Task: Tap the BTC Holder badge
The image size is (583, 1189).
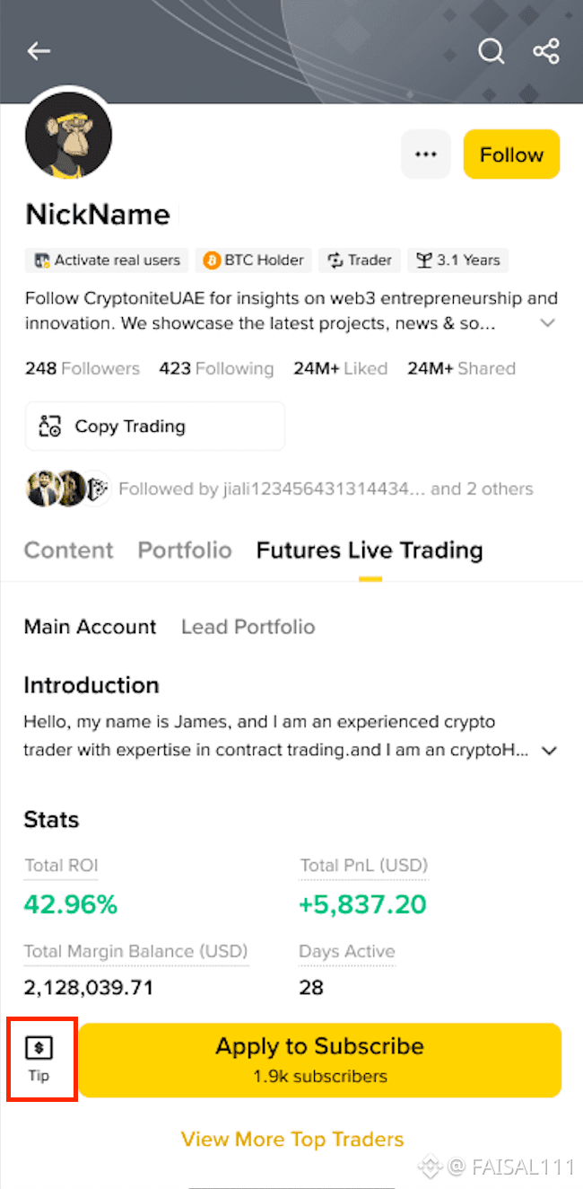Action: pyautogui.click(x=255, y=260)
